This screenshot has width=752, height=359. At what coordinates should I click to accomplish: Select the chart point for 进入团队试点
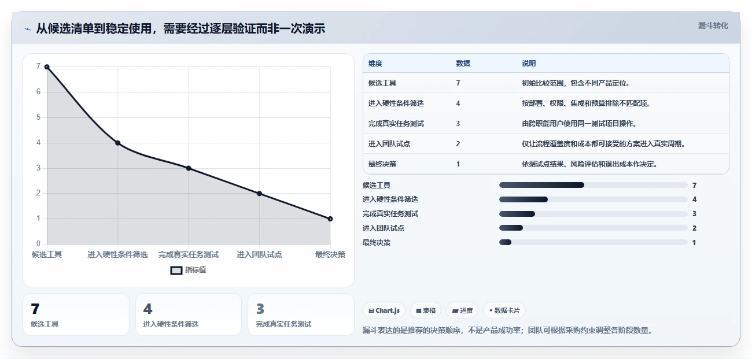pos(259,194)
